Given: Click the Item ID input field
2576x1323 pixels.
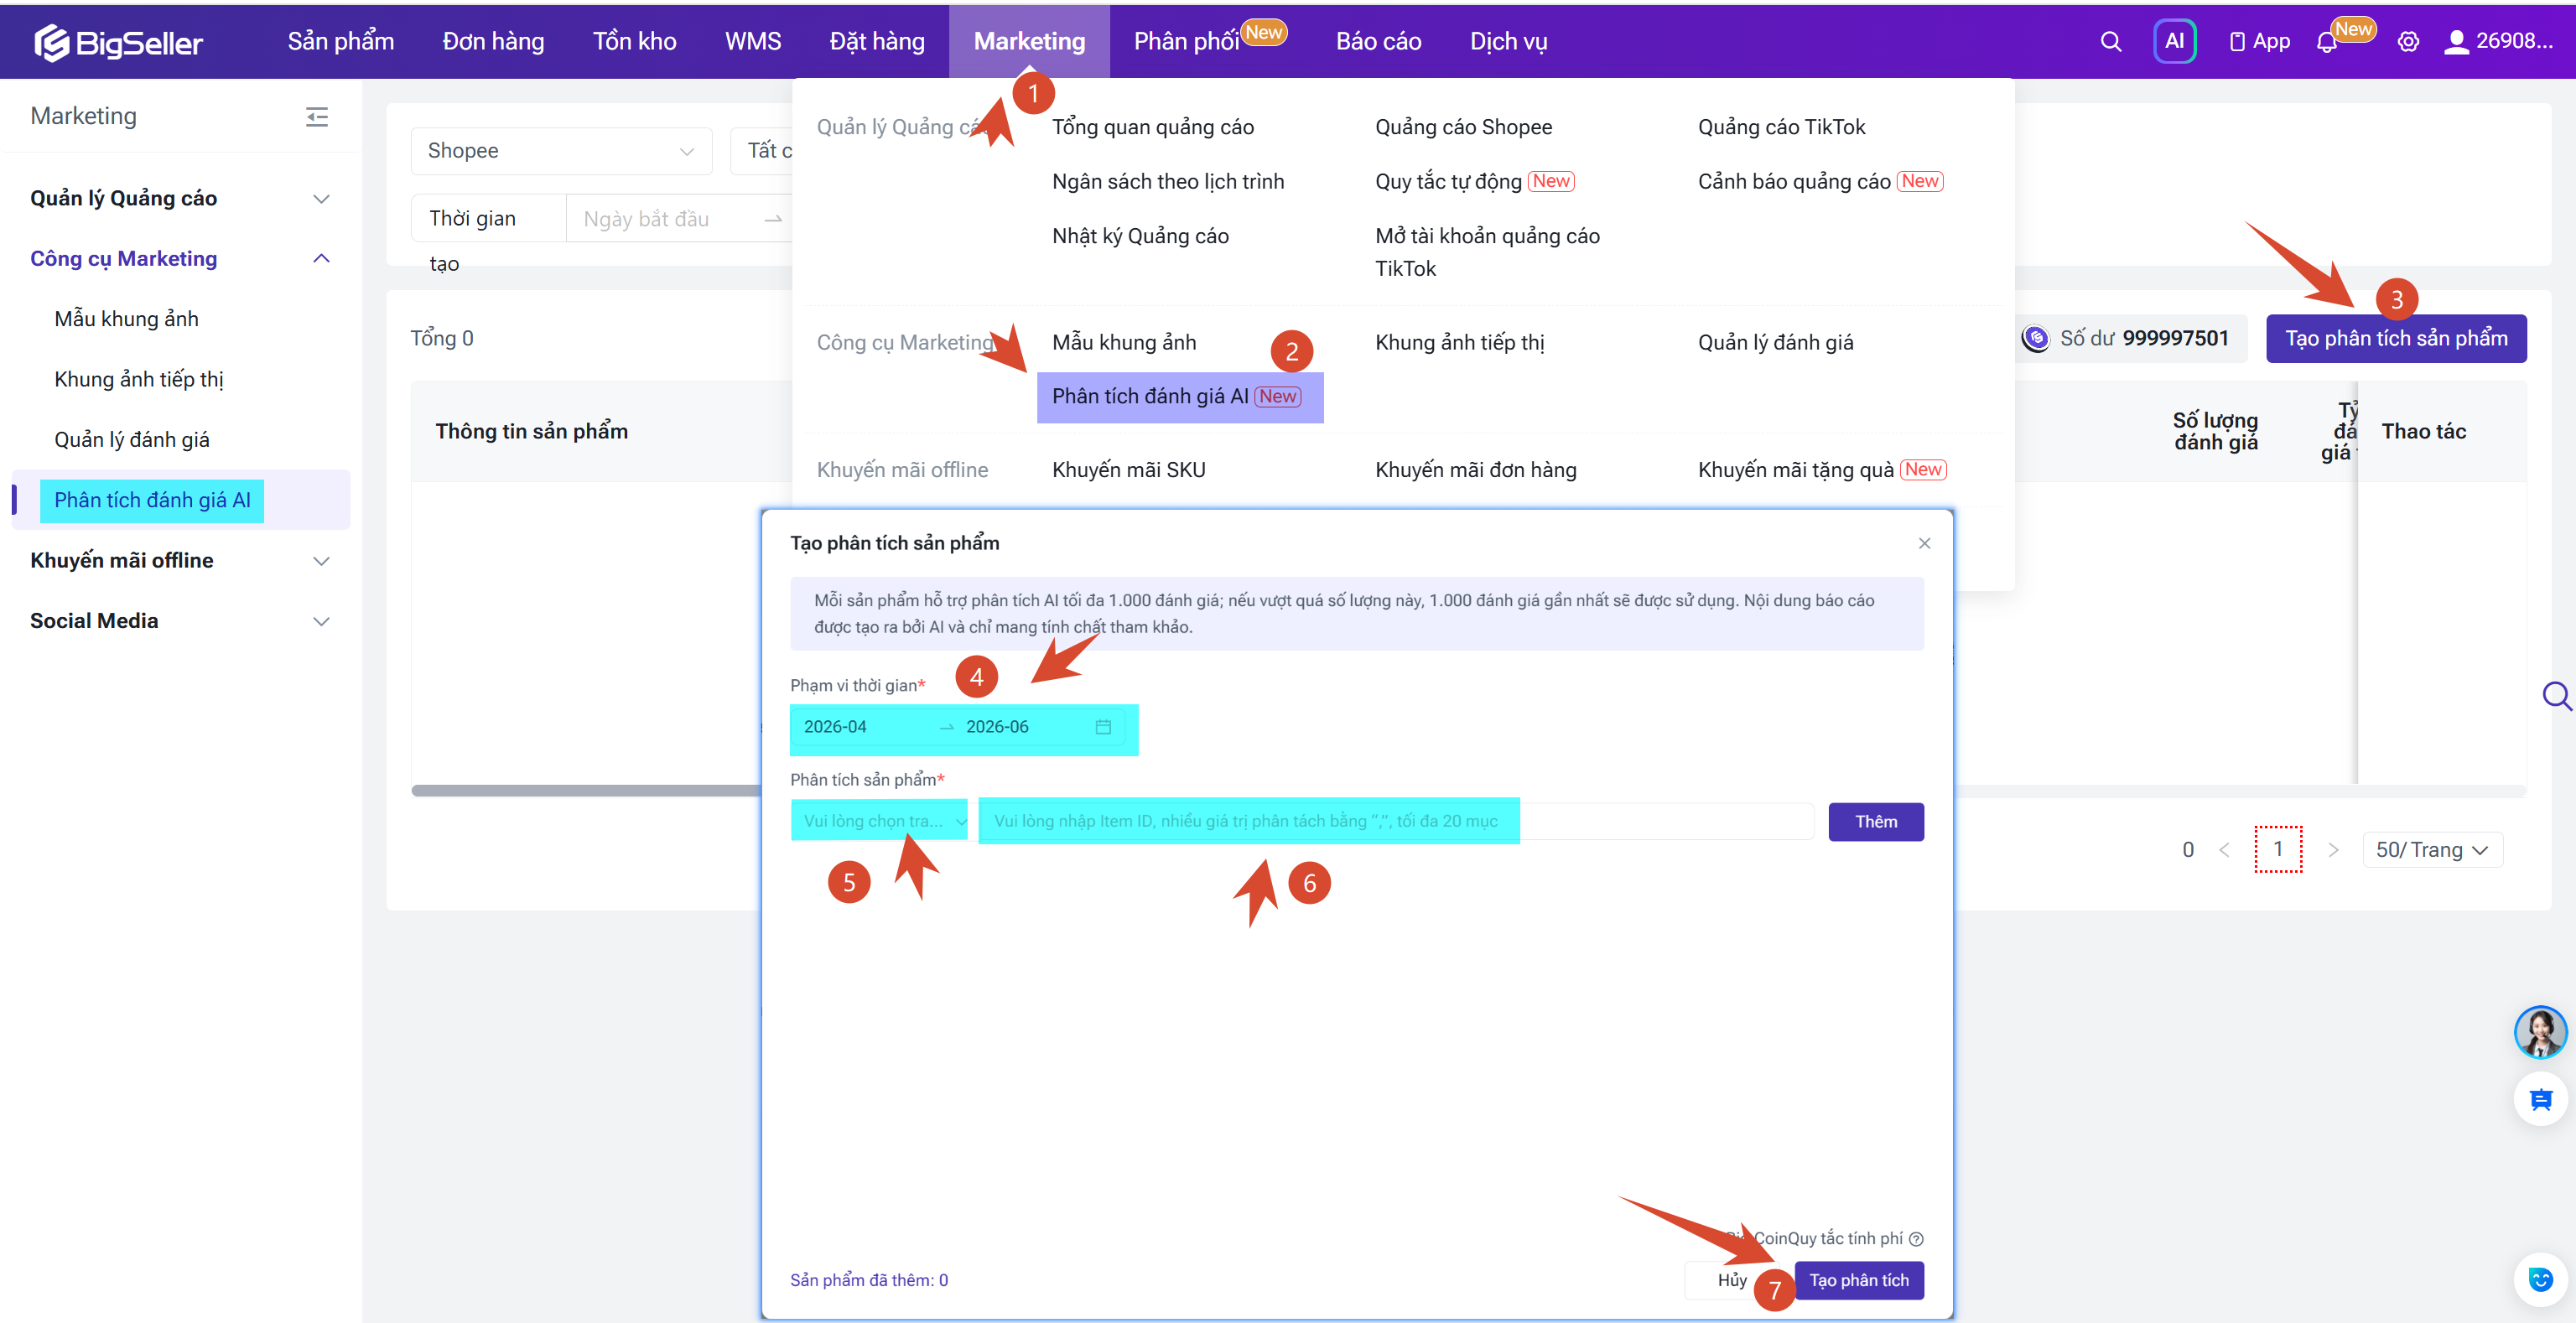Looking at the screenshot, I should (1396, 821).
